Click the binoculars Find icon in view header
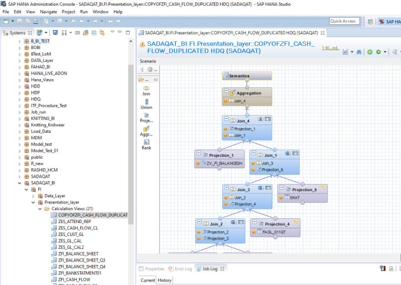The height and width of the screenshot is (285, 401). point(359,52)
